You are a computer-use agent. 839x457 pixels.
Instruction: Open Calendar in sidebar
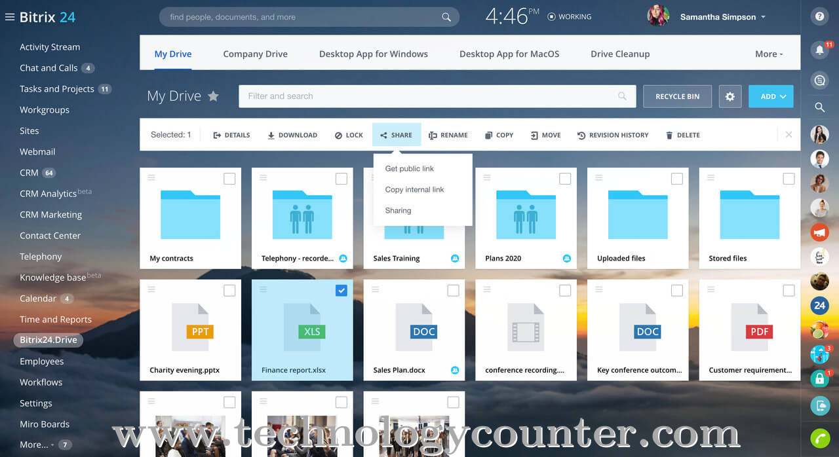coord(38,298)
